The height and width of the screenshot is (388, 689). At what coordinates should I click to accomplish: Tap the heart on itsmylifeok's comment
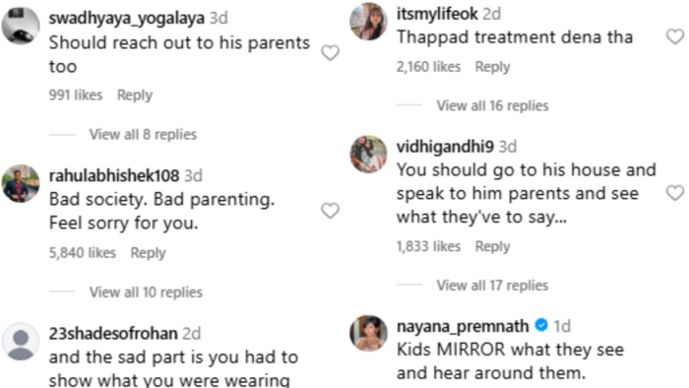(675, 36)
